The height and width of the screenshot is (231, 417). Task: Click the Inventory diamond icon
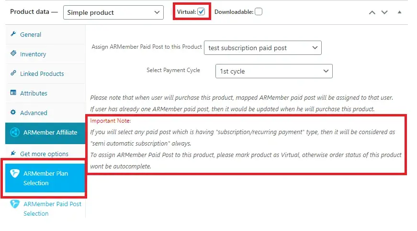coord(13,54)
